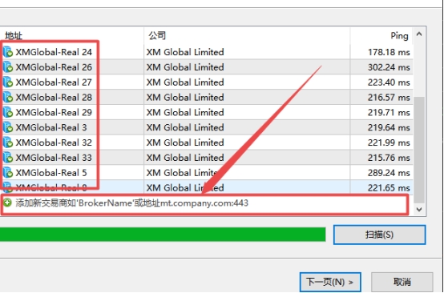
Task: Click the server list vertical scrollbar thumb
Action: click(x=419, y=150)
